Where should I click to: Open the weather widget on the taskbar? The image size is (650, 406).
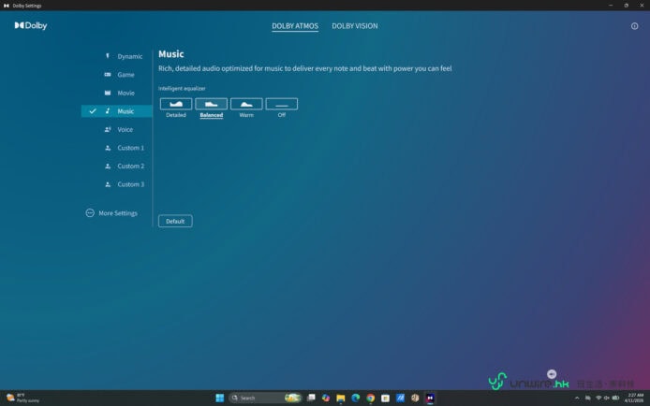click(22, 398)
